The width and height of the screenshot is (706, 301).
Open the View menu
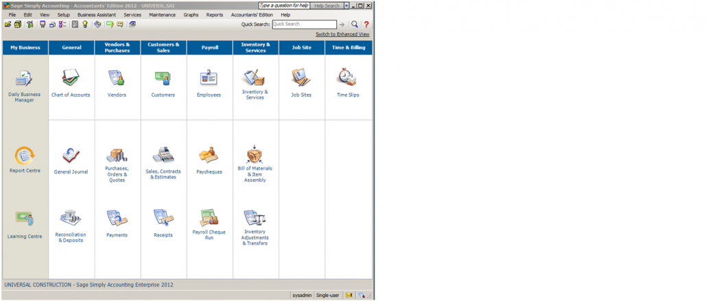click(45, 15)
